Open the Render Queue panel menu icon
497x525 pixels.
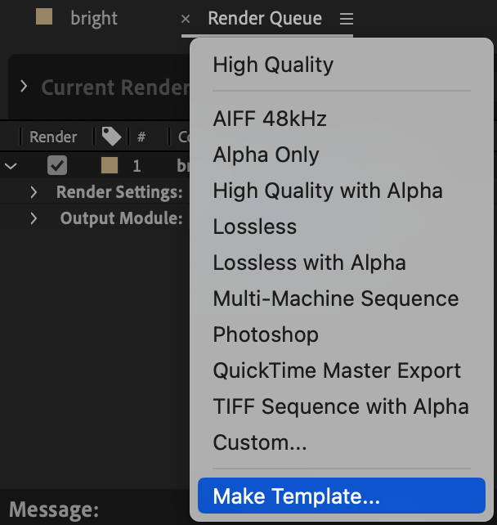click(347, 18)
